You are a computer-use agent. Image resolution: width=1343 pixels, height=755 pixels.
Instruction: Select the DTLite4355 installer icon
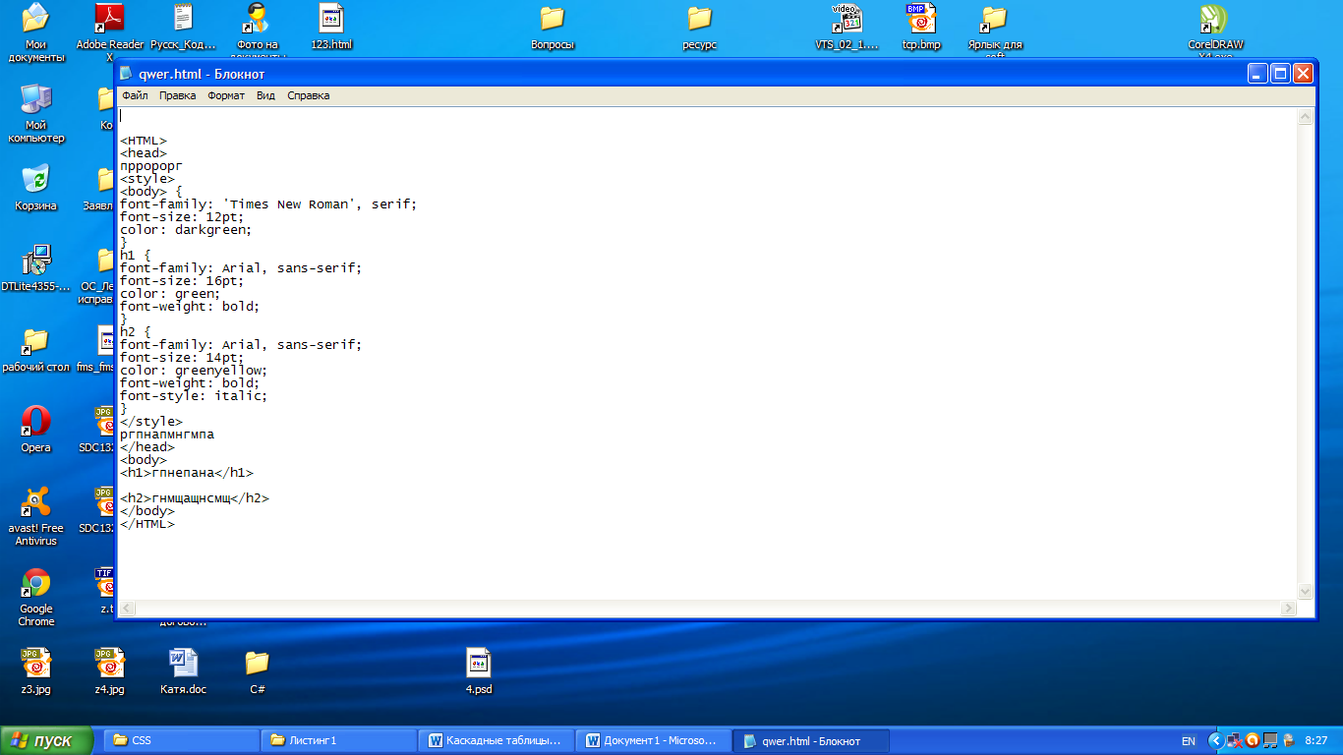(36, 268)
